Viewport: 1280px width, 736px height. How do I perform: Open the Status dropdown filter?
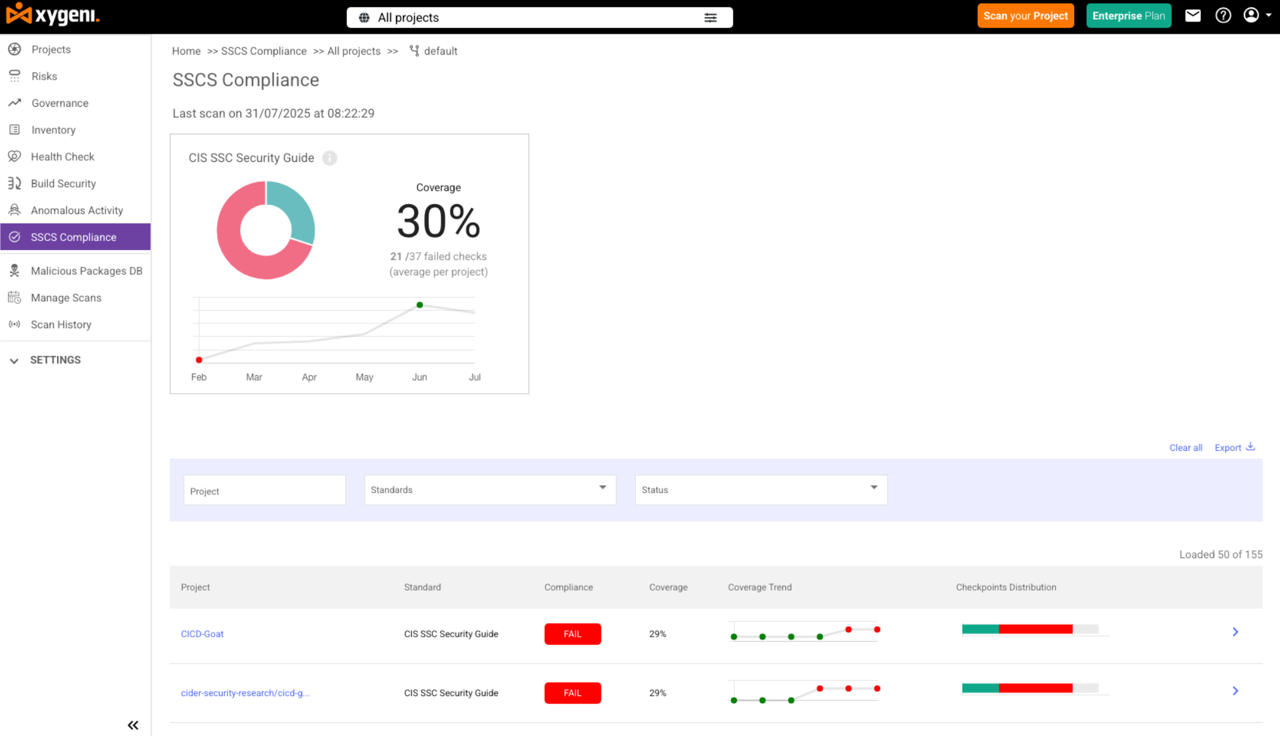(761, 489)
